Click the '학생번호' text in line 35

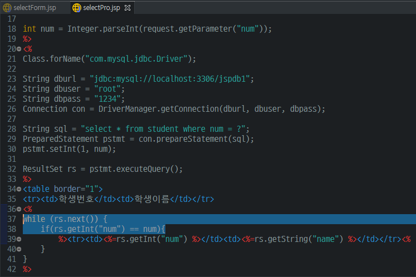76,199
